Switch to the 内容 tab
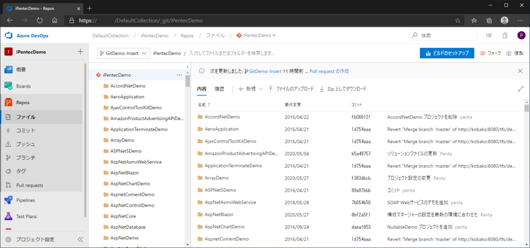The width and height of the screenshot is (530, 248). (x=202, y=89)
